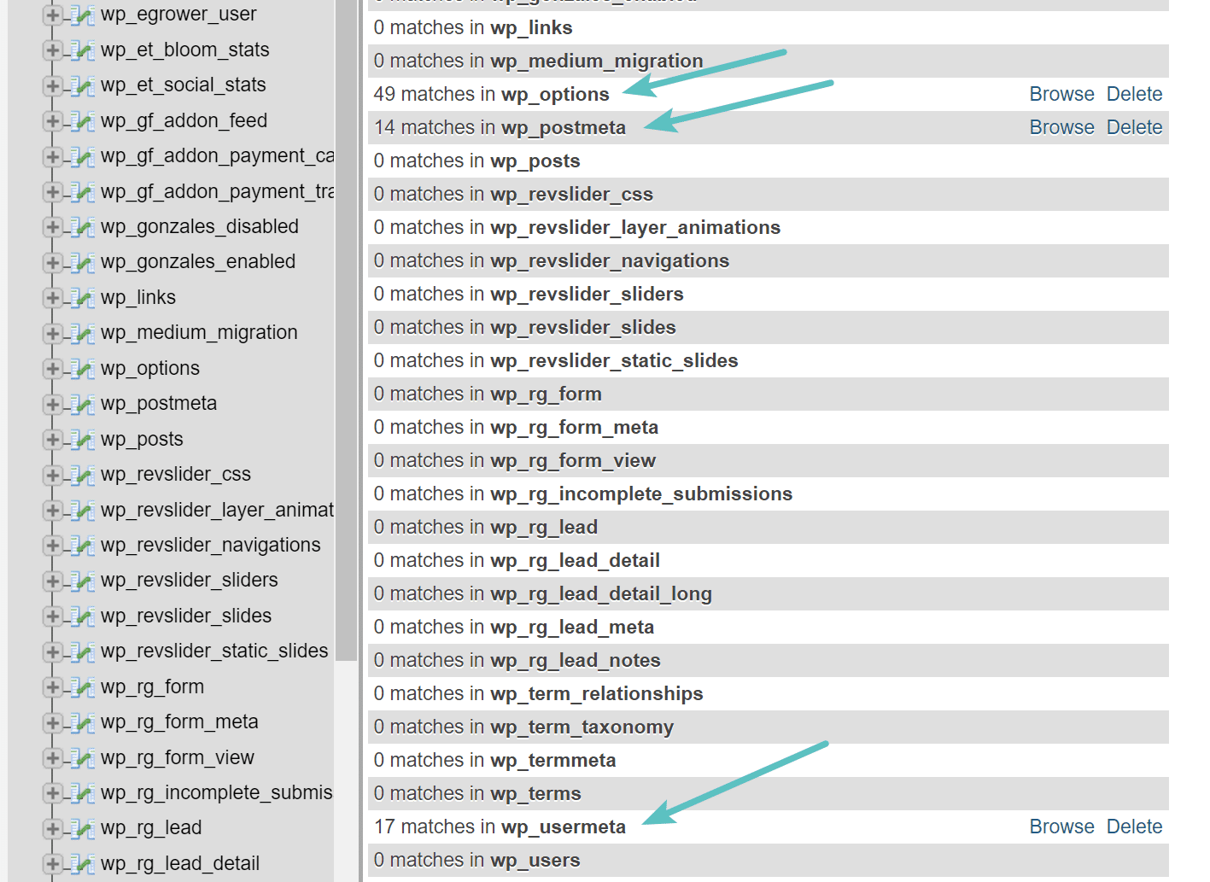Open Browse for the wp_options search matches
Screen dimensions: 1210x882
[1061, 94]
